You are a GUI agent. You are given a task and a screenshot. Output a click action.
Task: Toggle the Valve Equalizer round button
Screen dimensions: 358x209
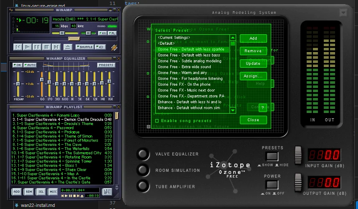[x=143, y=154]
